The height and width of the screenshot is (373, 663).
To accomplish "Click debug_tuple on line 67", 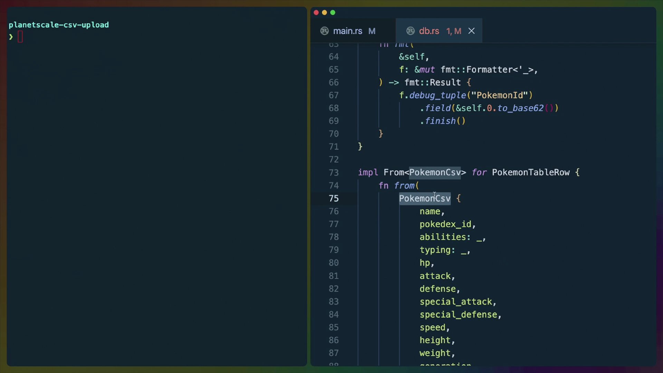I will [438, 95].
